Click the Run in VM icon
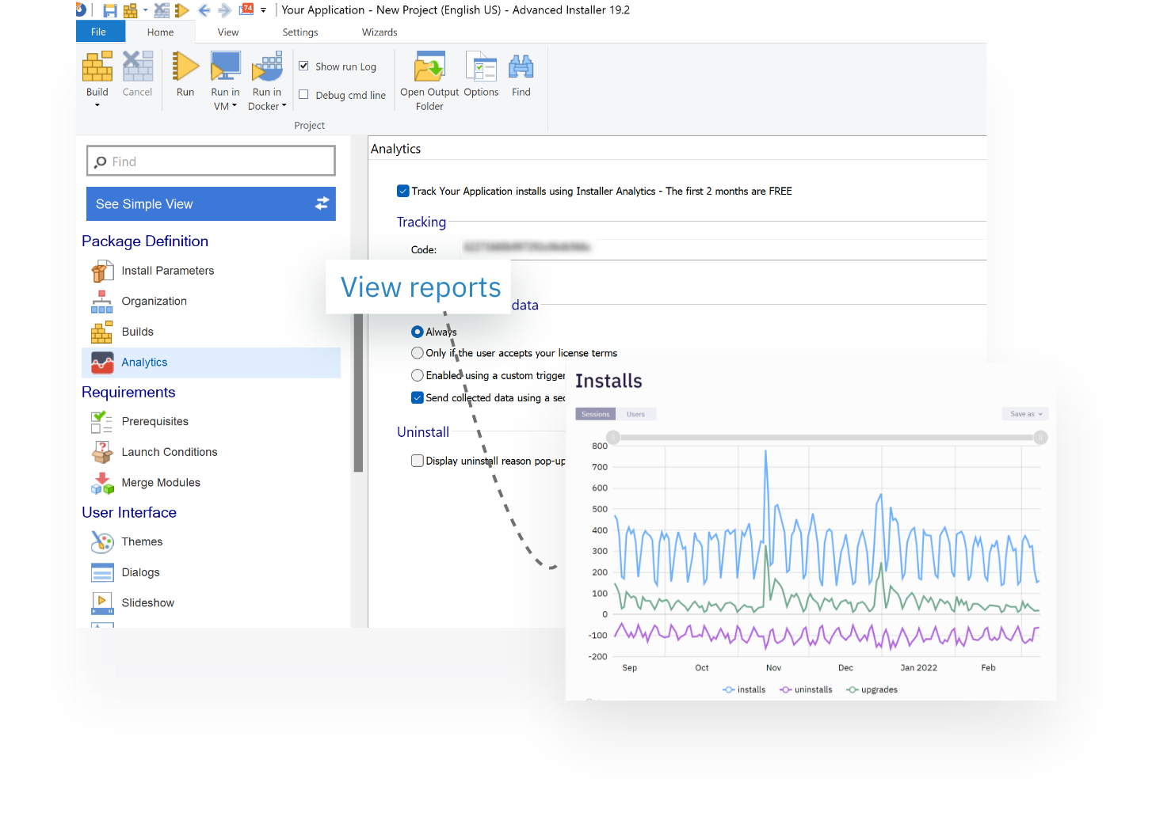 click(225, 68)
